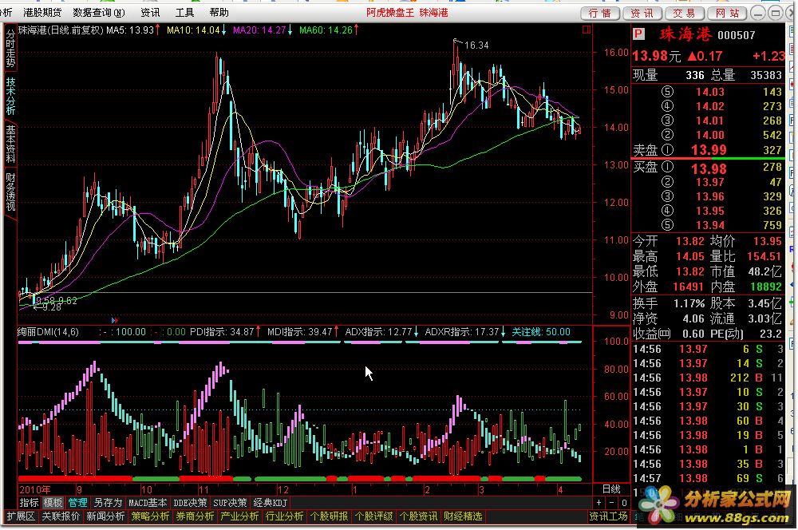Click the PDI指示: 34.87 label
Image resolution: width=798 pixels, height=530 pixels.
222,332
